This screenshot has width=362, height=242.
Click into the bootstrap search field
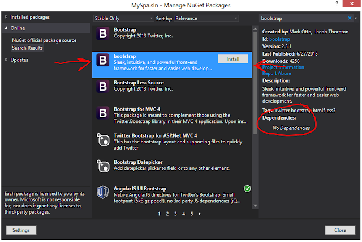coord(303,18)
